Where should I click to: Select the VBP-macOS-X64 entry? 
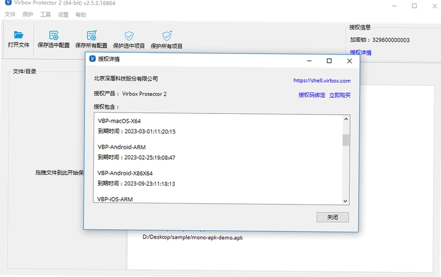tap(119, 121)
